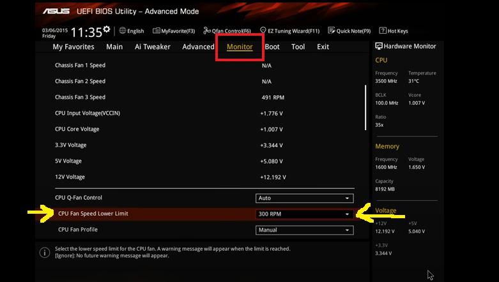Click the MyFavorite(F3) icon
The width and height of the screenshot is (499, 282).
pyautogui.click(x=157, y=31)
